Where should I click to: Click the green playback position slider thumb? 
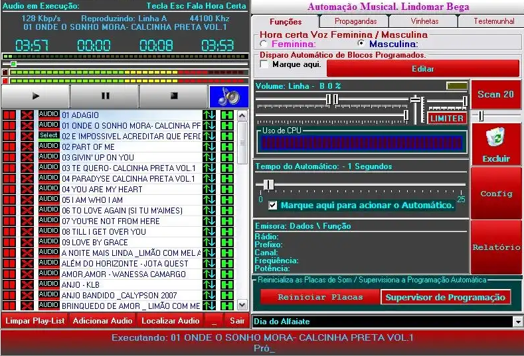tap(13, 64)
